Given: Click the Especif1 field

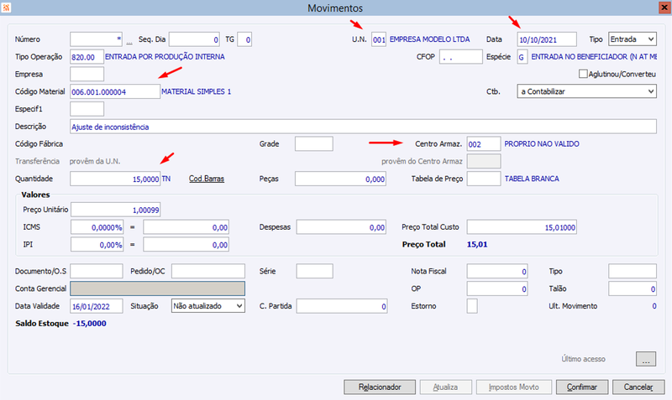Looking at the screenshot, I should pos(87,109).
